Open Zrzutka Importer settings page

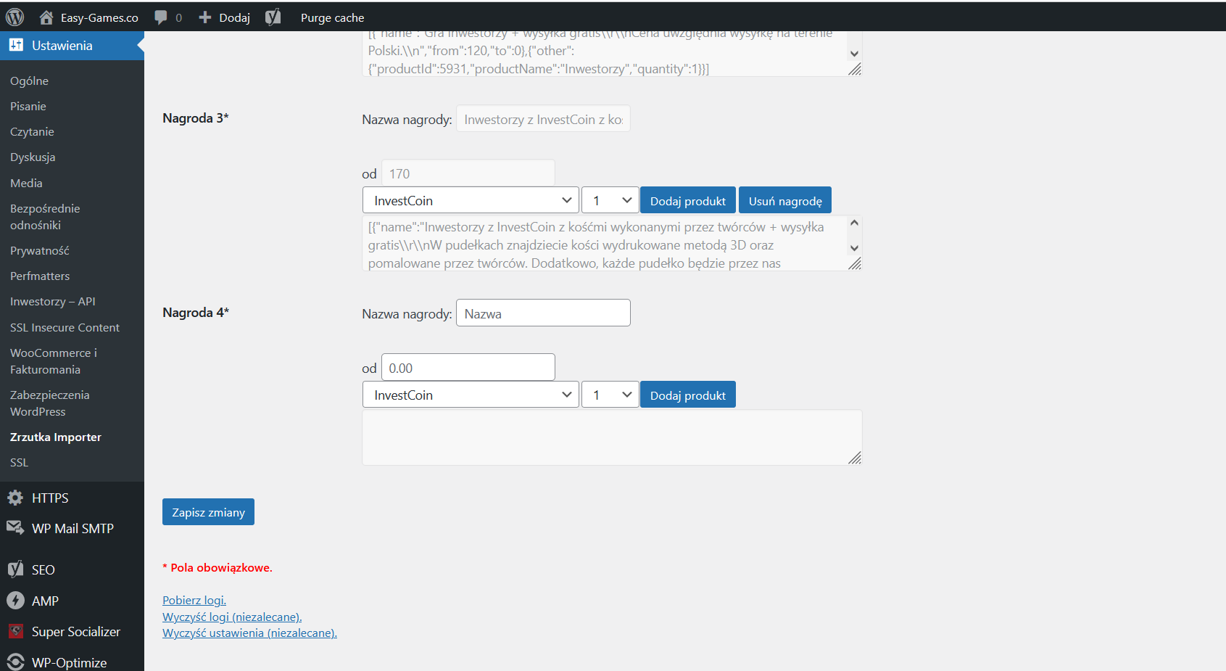coord(56,437)
